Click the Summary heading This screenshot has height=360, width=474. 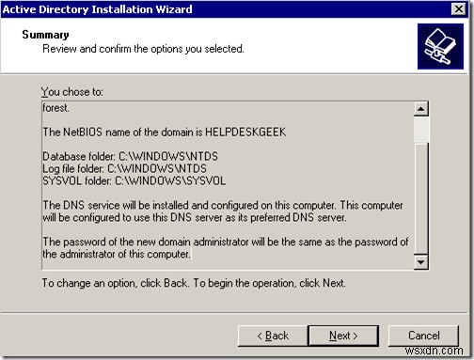pyautogui.click(x=45, y=35)
